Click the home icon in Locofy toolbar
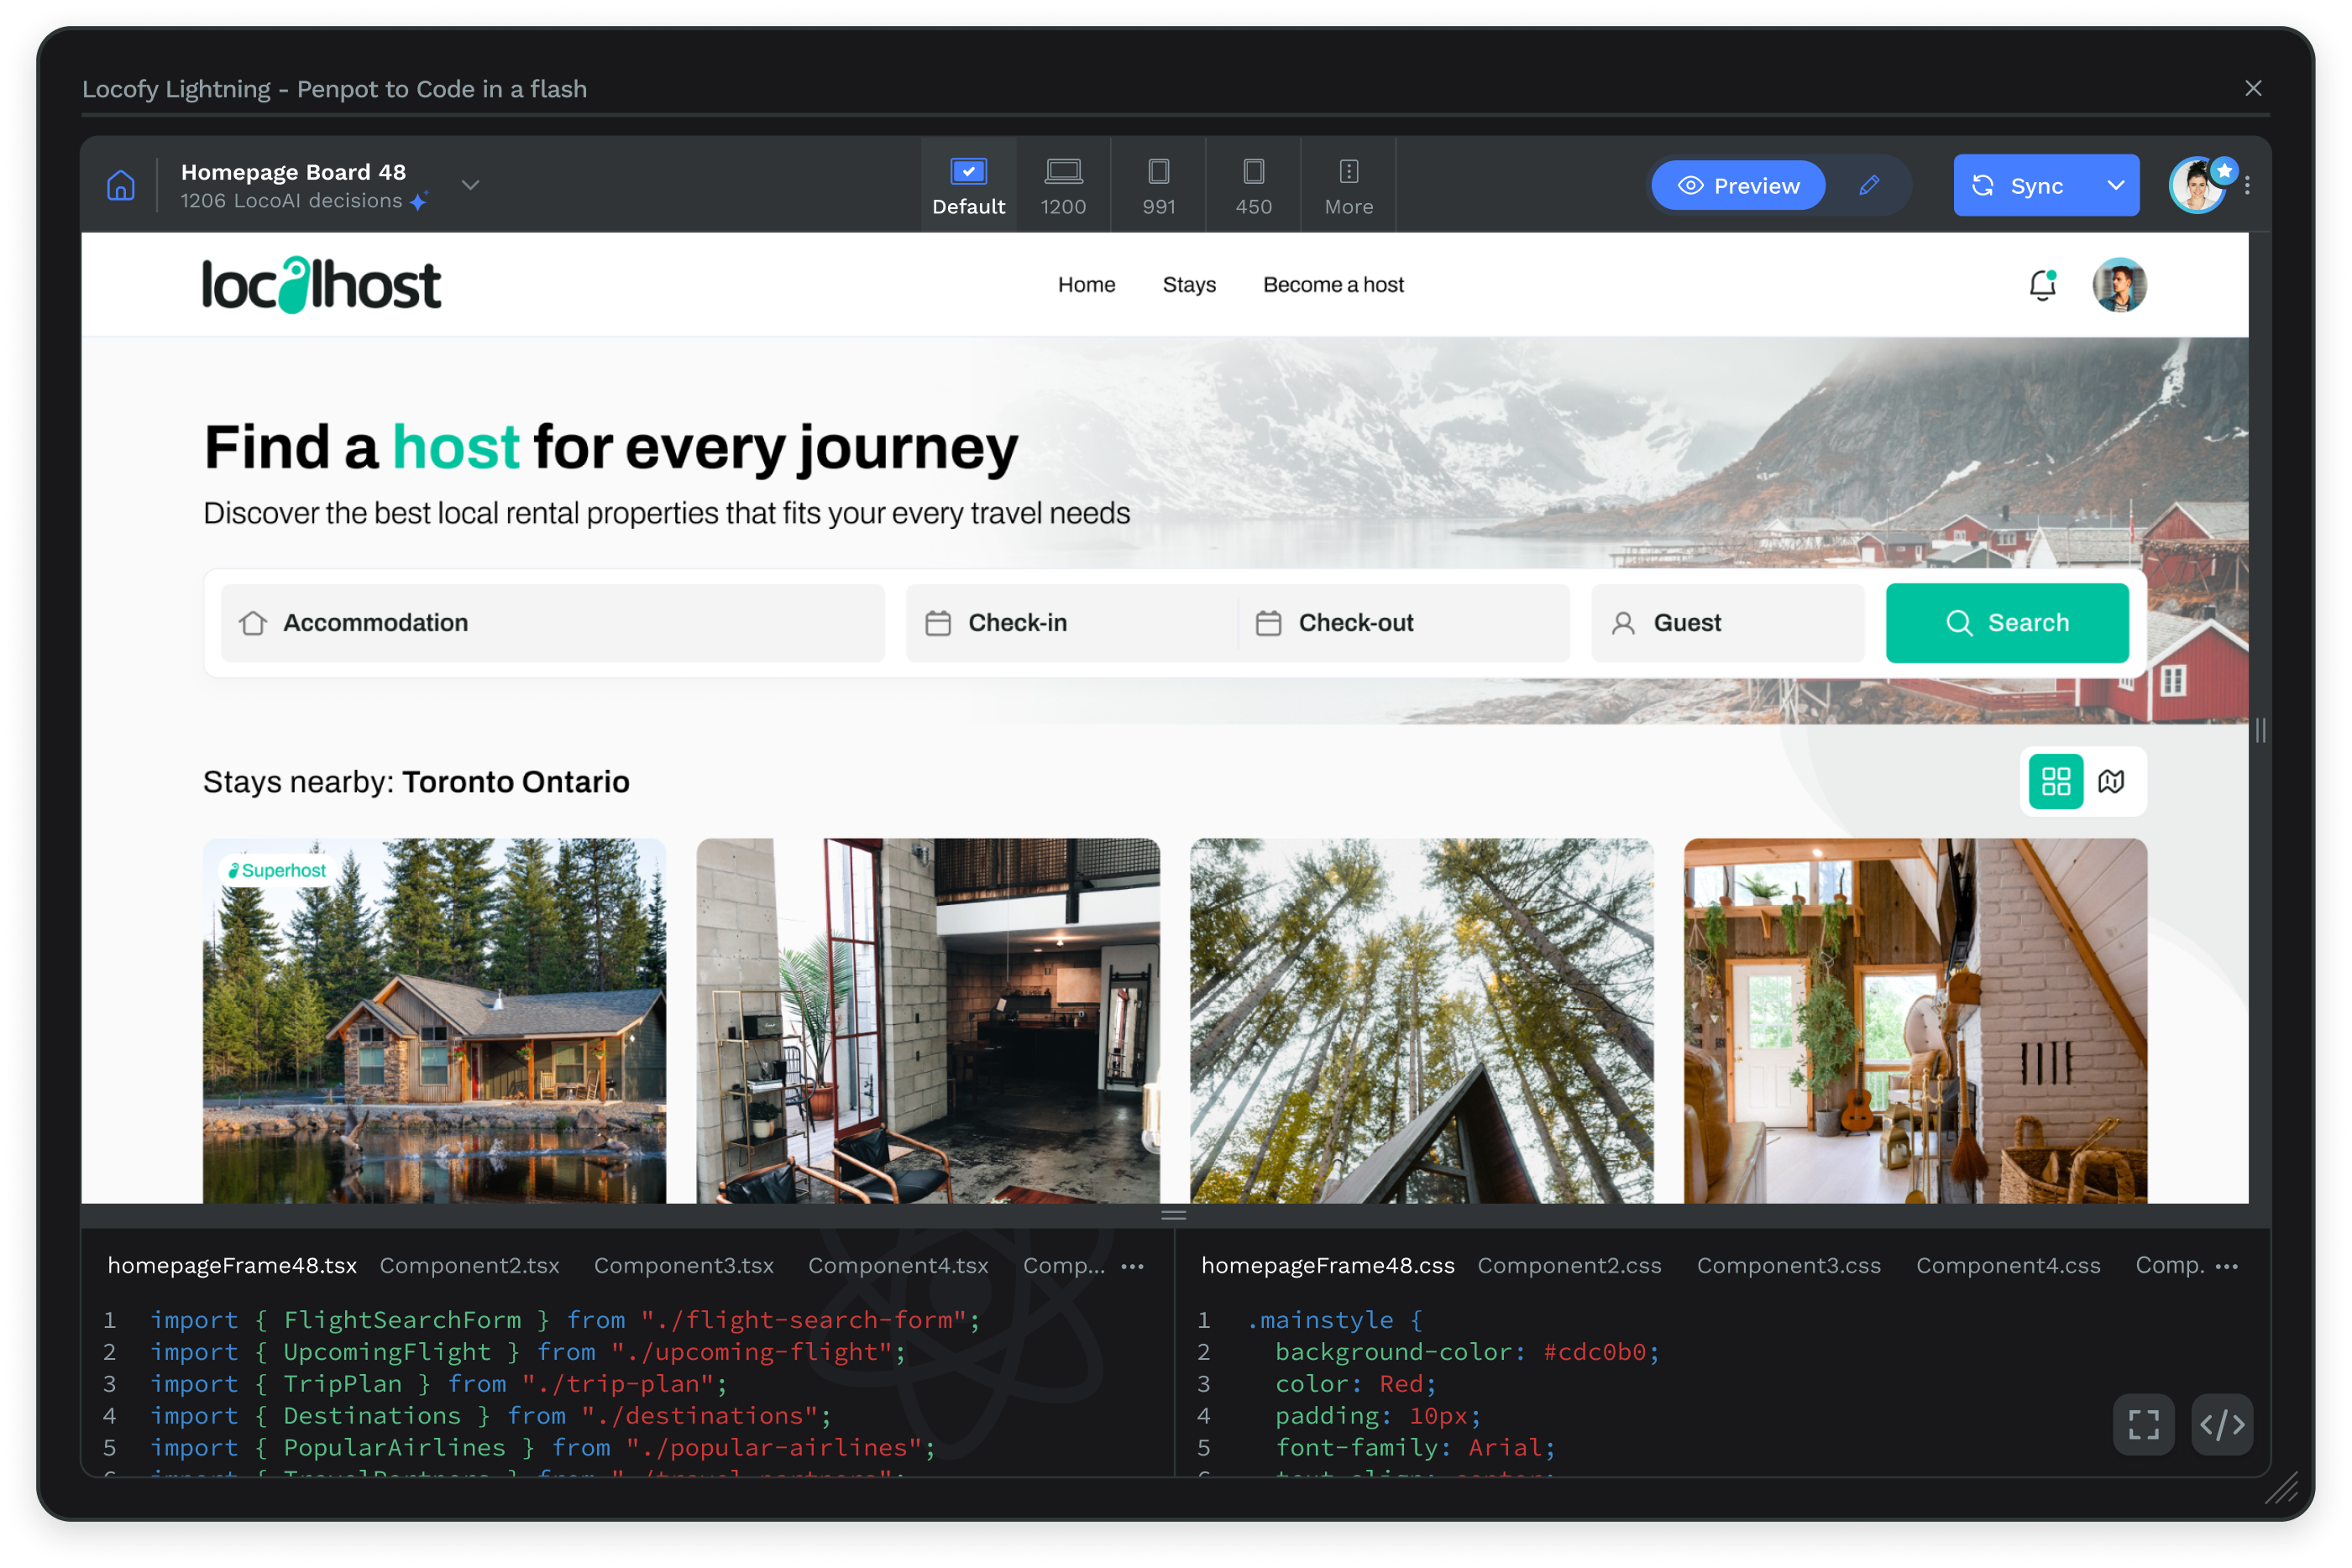This screenshot has height=1568, width=2352. tap(121, 185)
